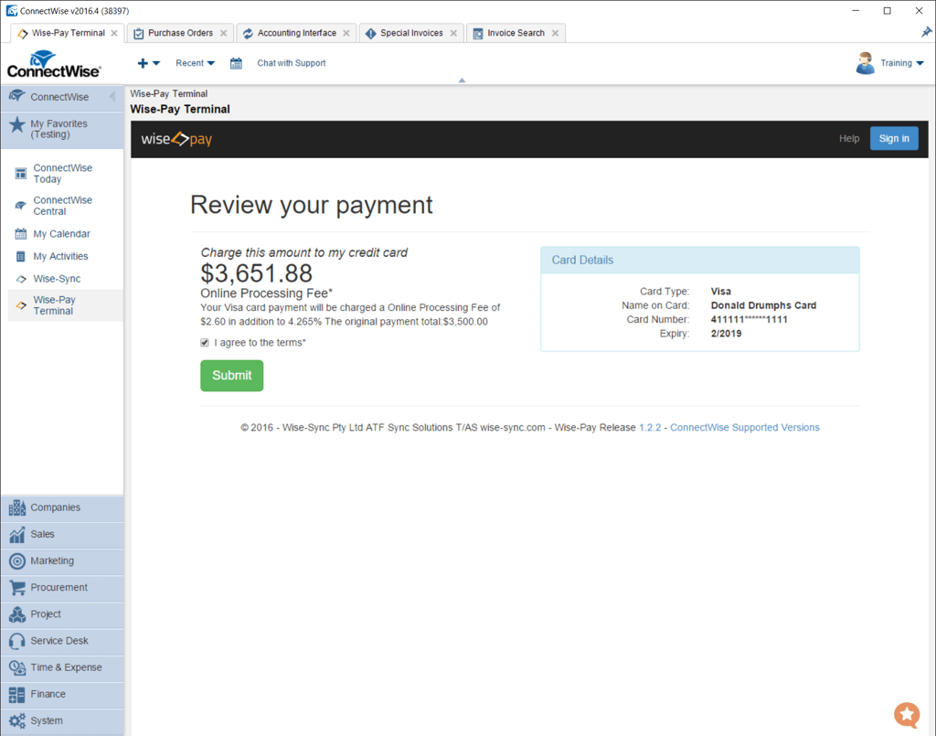Switch to the Accounting Interface tab

[x=297, y=33]
